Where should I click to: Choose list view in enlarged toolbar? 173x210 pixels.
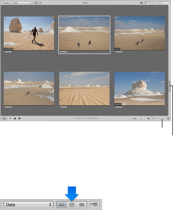(82, 205)
